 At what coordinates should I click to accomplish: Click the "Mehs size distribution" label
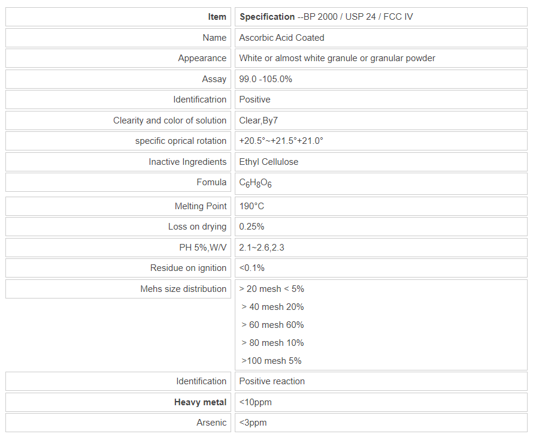coord(183,289)
